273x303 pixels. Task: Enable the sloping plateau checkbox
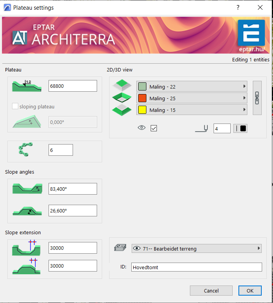coord(16,106)
